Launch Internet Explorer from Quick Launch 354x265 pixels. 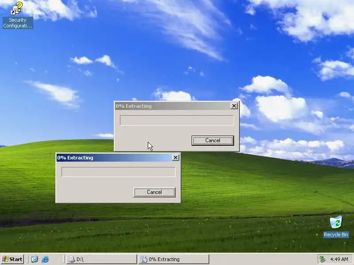(x=45, y=259)
